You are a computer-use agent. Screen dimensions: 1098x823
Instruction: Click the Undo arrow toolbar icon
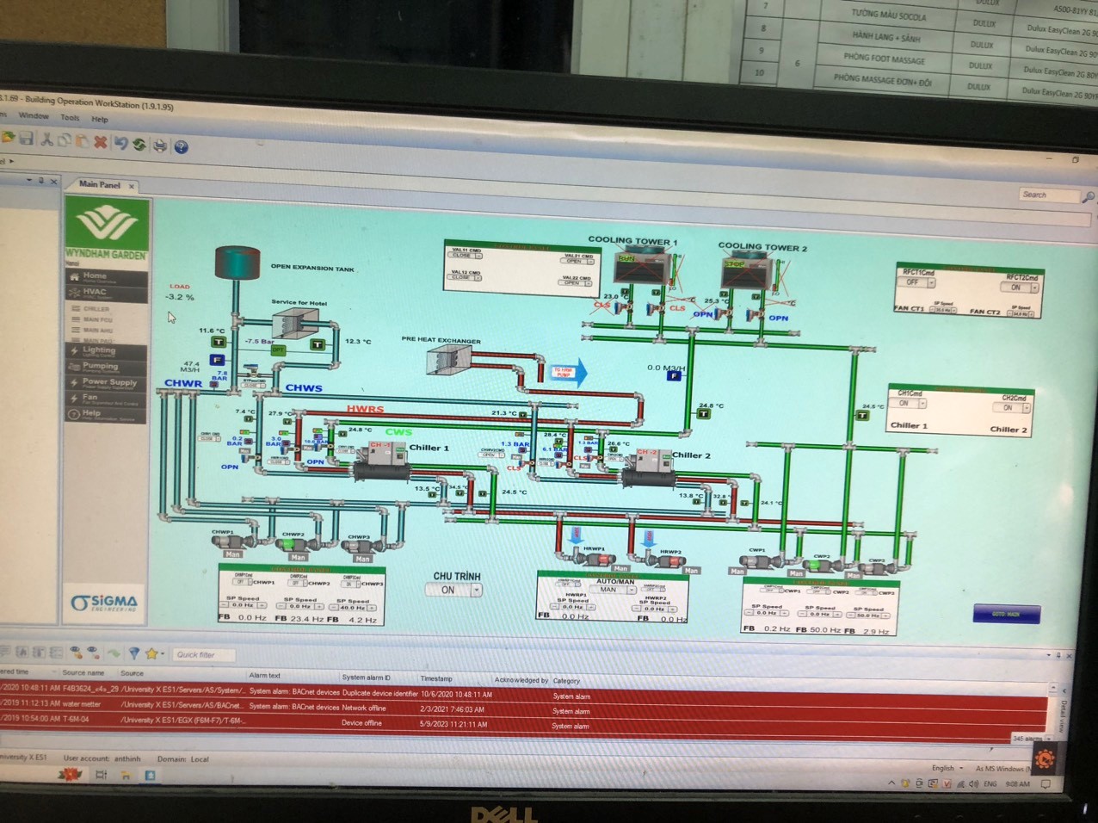120,143
